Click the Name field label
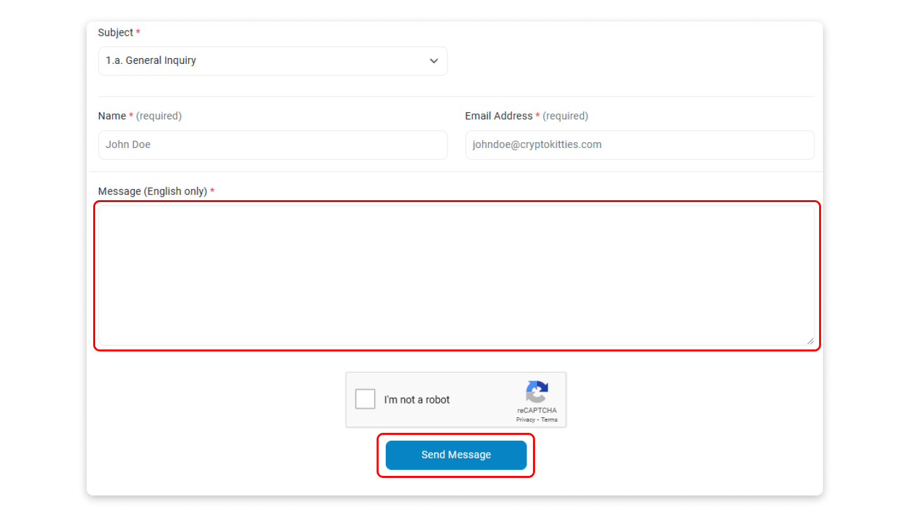 point(112,116)
